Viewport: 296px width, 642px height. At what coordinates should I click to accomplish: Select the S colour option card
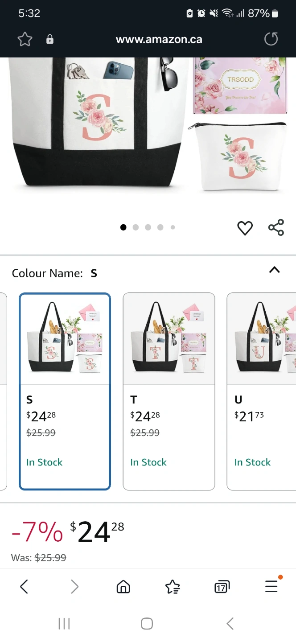click(x=65, y=391)
